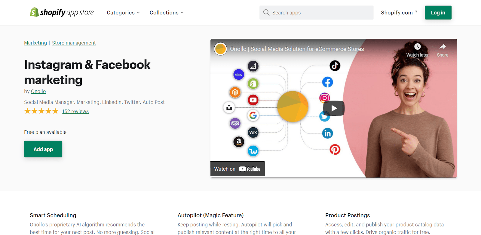
Task: Expand the Collections dropdown
Action: click(167, 13)
